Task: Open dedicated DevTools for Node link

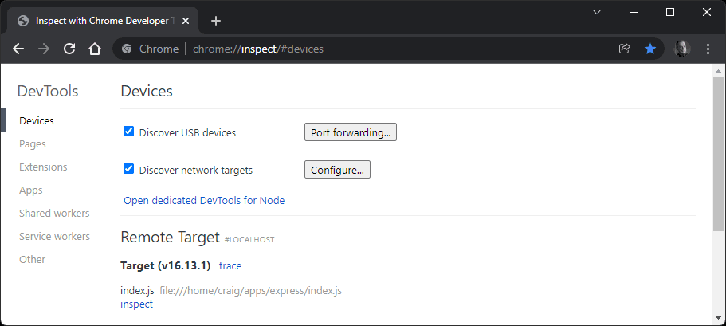Action: [x=204, y=200]
